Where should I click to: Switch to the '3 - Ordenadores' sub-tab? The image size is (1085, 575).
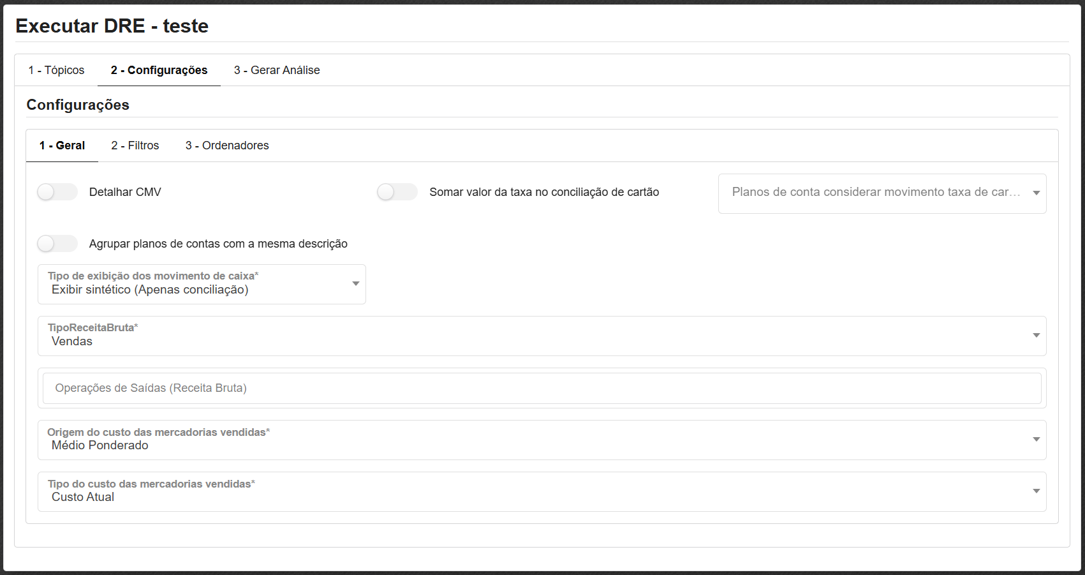pyautogui.click(x=227, y=146)
